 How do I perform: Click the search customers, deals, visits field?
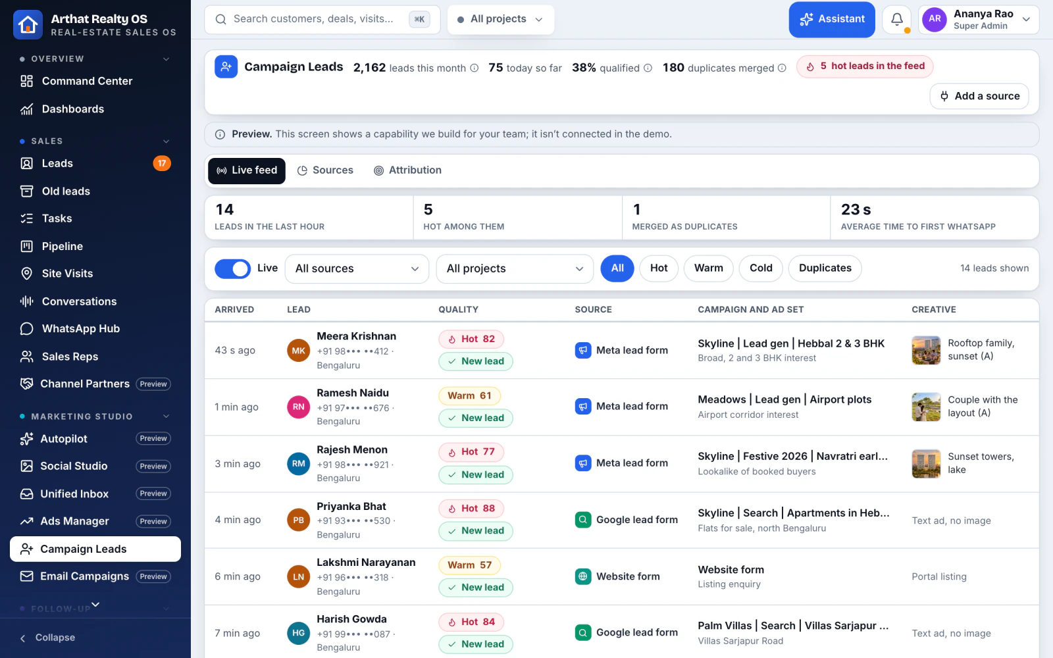[322, 20]
